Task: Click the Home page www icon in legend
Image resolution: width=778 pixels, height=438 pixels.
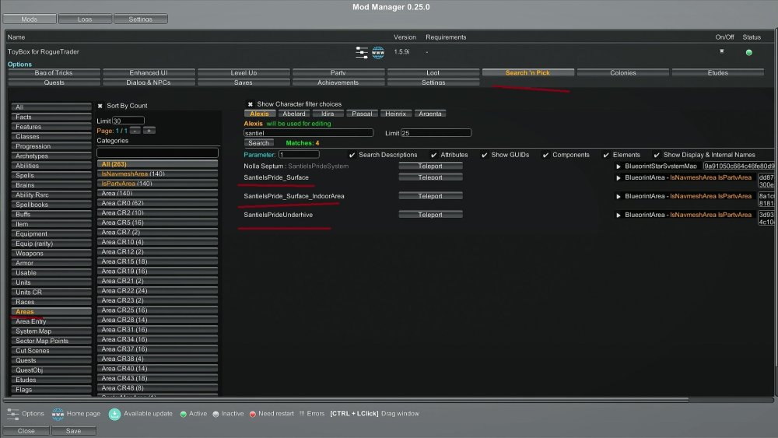Action: pos(58,413)
